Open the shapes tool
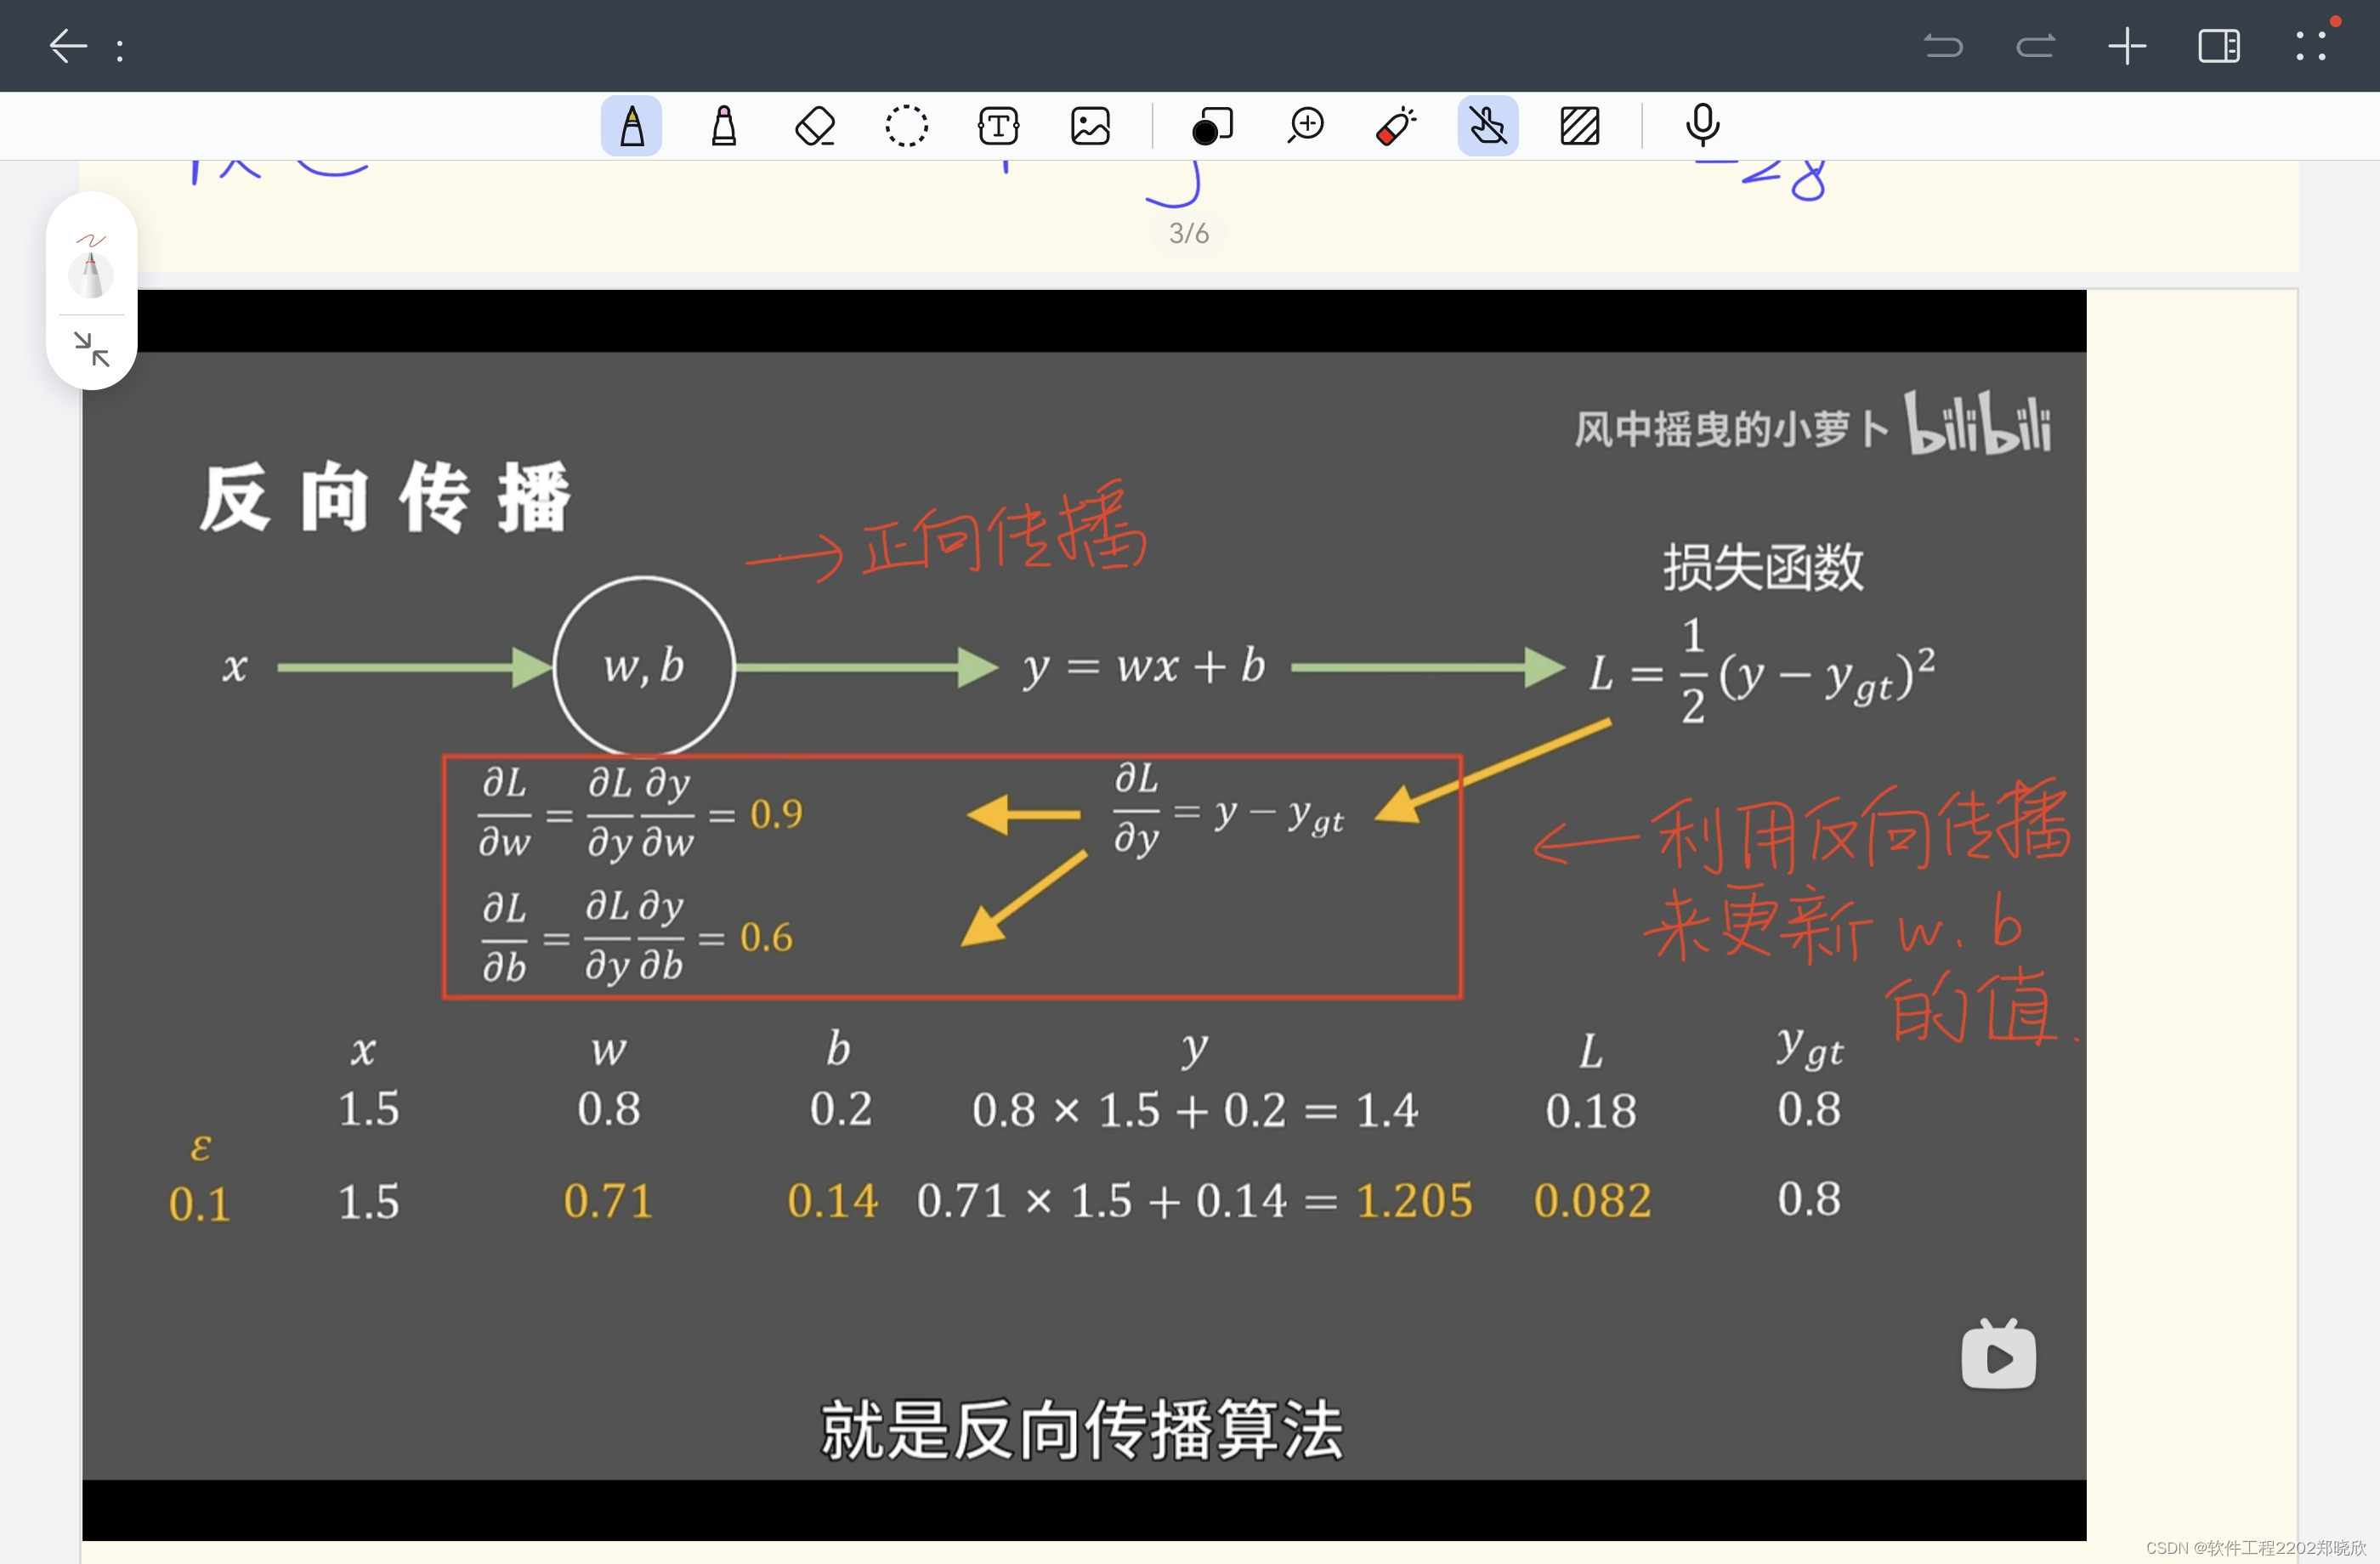Screen dimensions: 2380x1564 (1212, 127)
